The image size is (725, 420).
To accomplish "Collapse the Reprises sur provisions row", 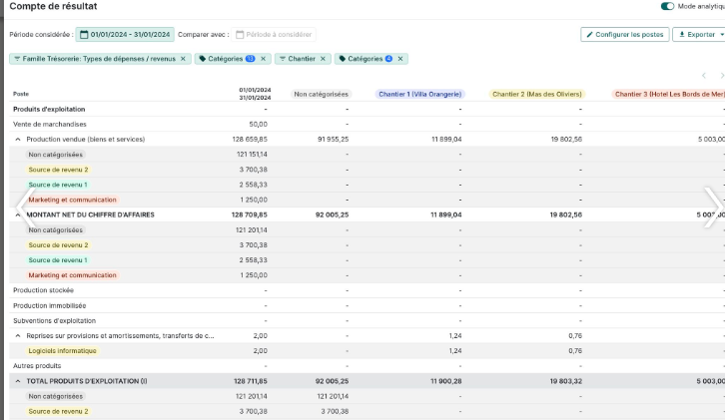I will [x=17, y=336].
